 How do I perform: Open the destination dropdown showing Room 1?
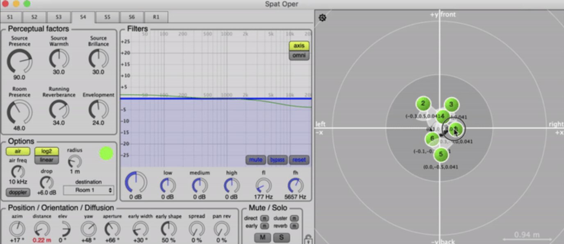(x=88, y=190)
